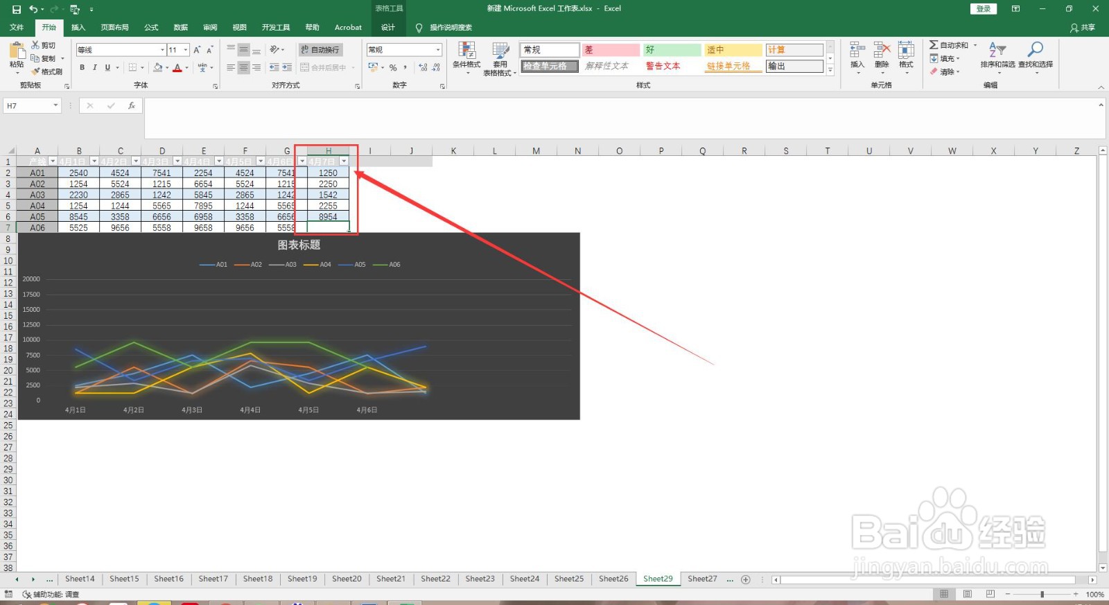
Task: Click the 填充 (Fill) button
Action: [x=944, y=58]
